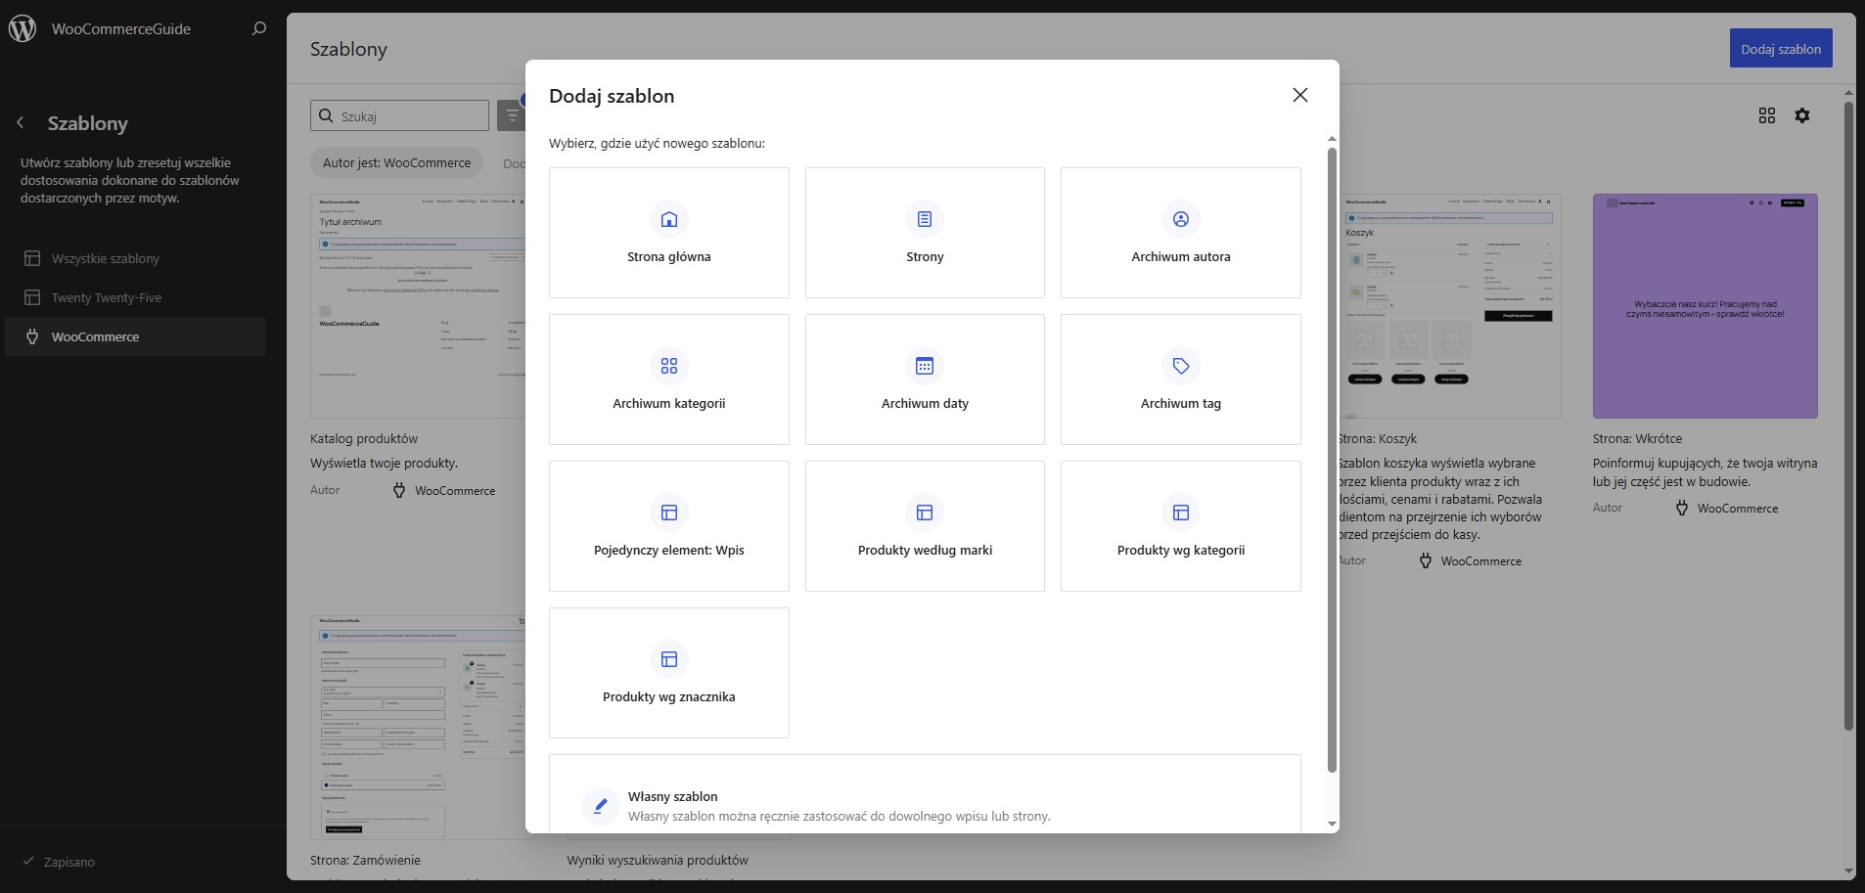Screen dimensions: 1865x893
Task: Open the Katalog produktów template thumbnail
Action: [418, 306]
